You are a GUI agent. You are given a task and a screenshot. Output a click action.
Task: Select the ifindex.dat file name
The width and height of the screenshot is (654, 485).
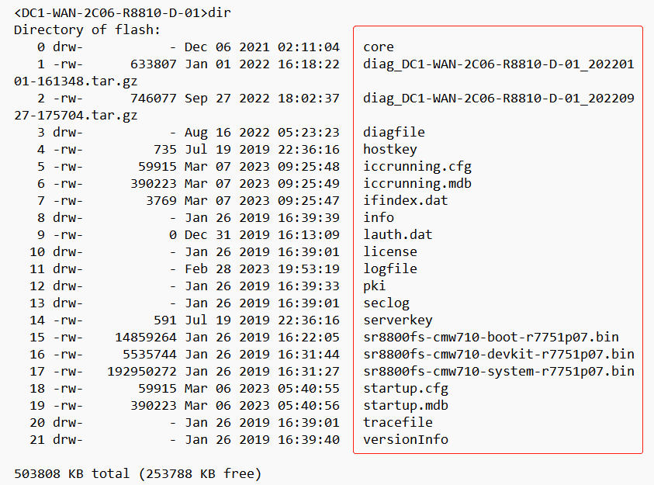pos(405,200)
